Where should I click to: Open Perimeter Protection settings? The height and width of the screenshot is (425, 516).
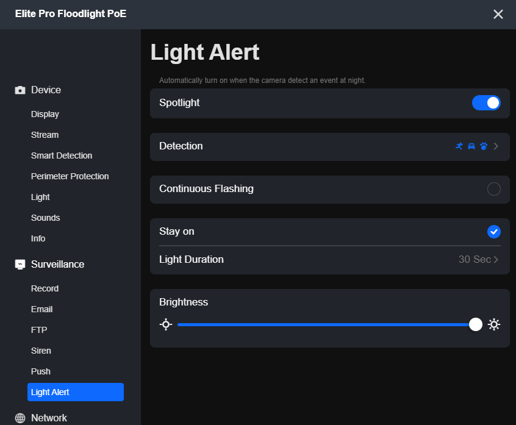70,176
